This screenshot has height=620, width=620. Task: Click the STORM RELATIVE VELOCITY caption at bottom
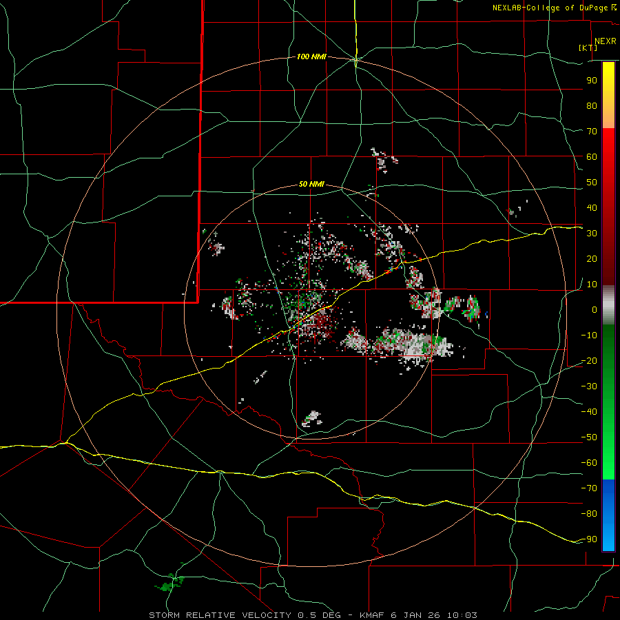pyautogui.click(x=313, y=615)
